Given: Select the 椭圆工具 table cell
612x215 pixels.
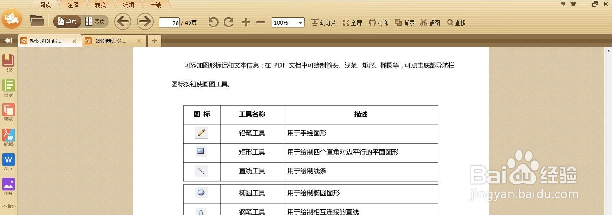Looking at the screenshot, I should point(252,193).
